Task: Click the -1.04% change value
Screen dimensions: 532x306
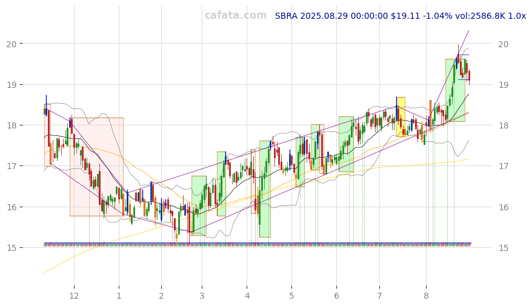Action: [x=437, y=16]
